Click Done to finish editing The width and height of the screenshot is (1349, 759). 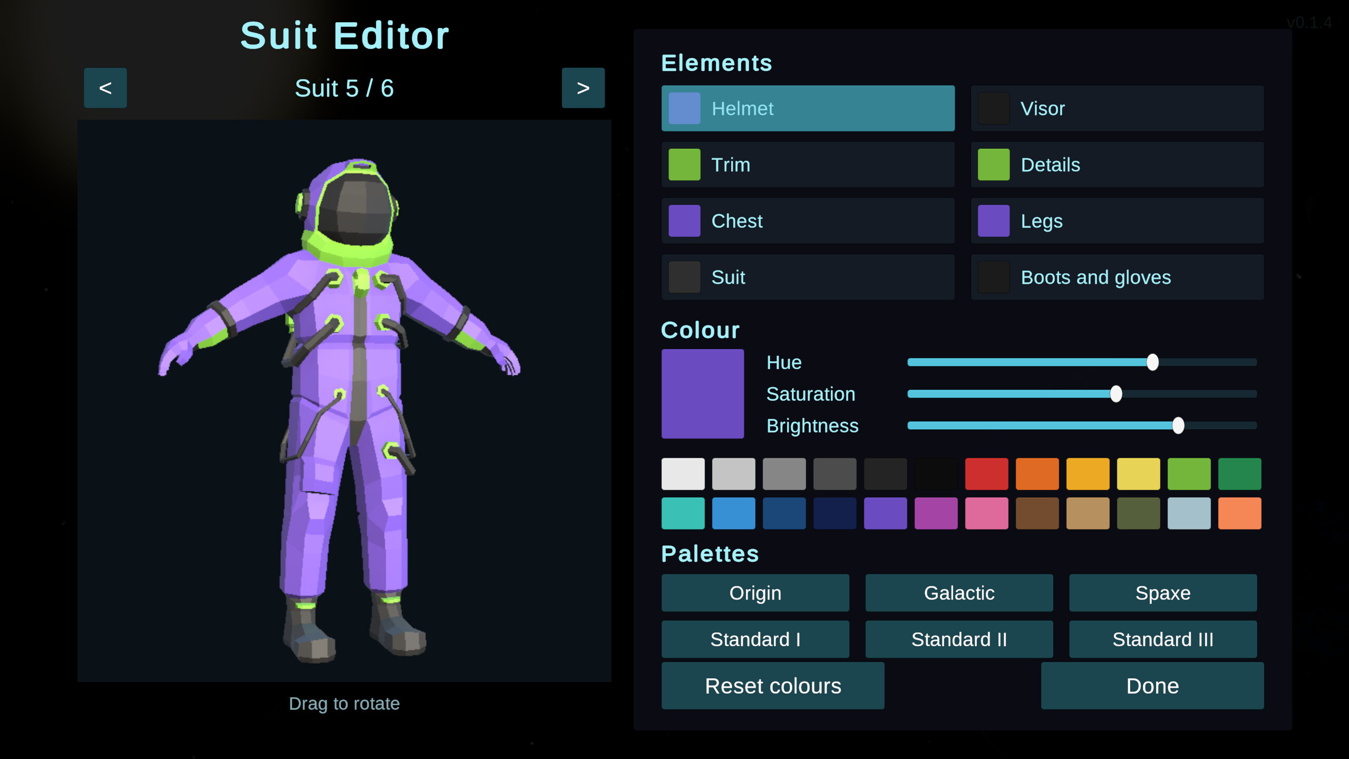tap(1152, 686)
